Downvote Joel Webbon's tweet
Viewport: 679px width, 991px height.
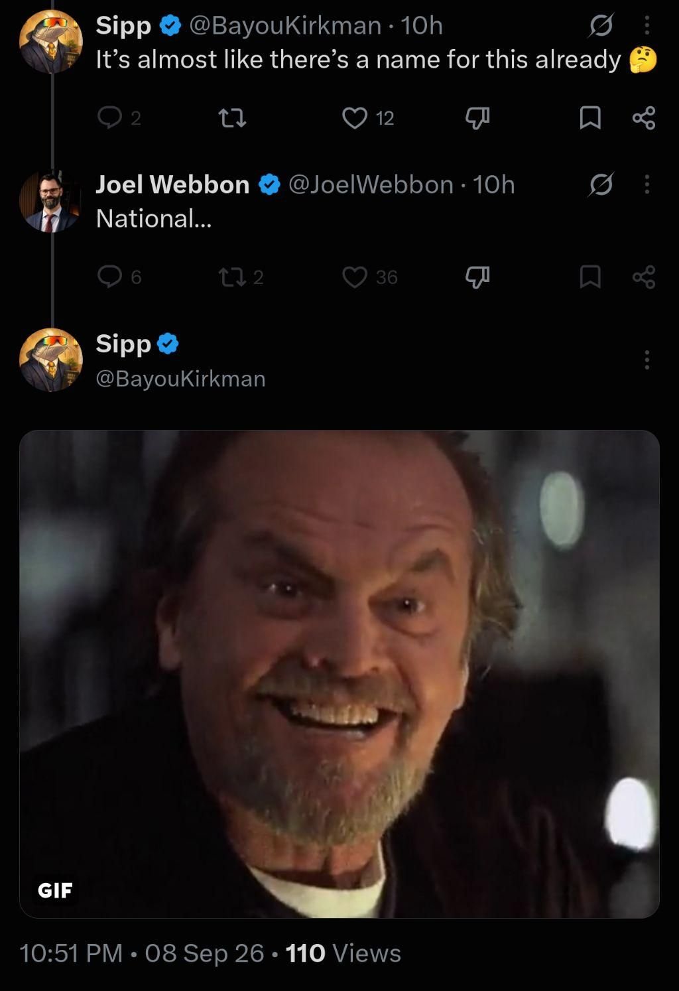tap(477, 277)
